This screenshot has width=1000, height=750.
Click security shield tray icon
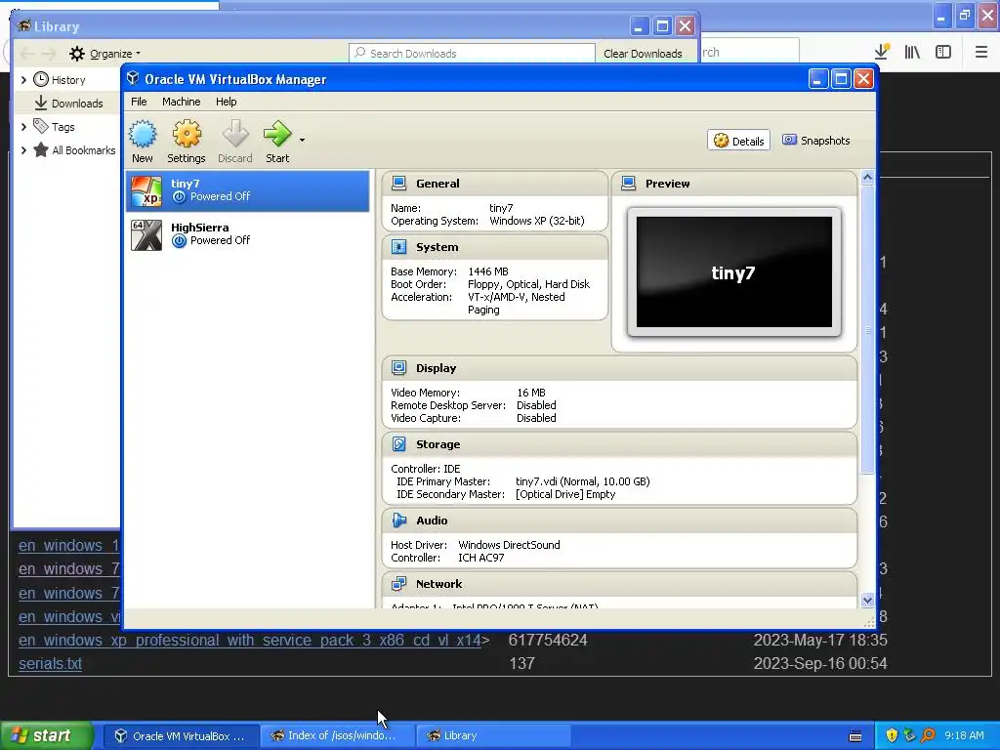892,735
